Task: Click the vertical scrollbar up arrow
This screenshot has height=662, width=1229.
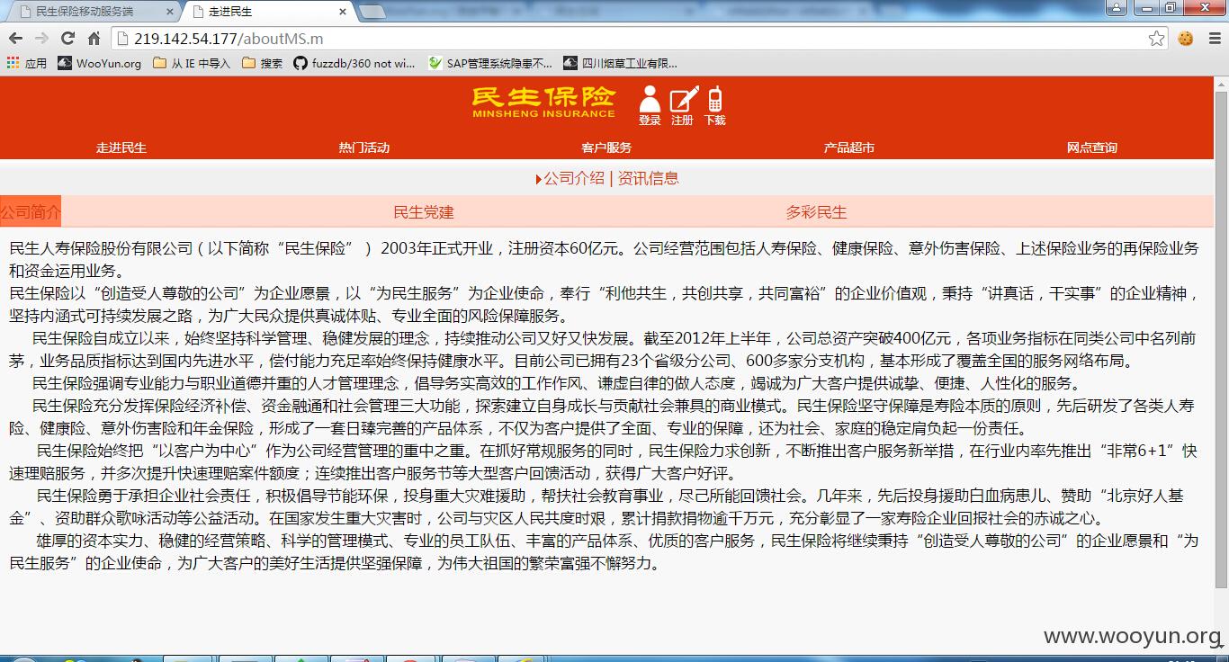Action: [1221, 84]
